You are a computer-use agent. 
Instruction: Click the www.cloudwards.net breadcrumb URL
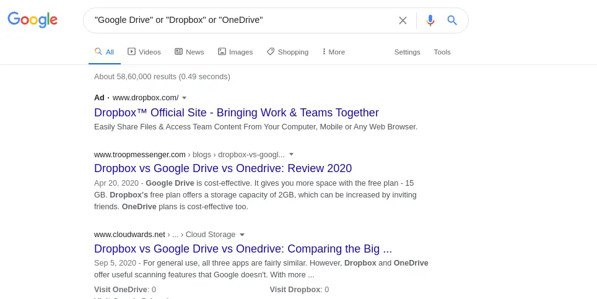(165, 235)
